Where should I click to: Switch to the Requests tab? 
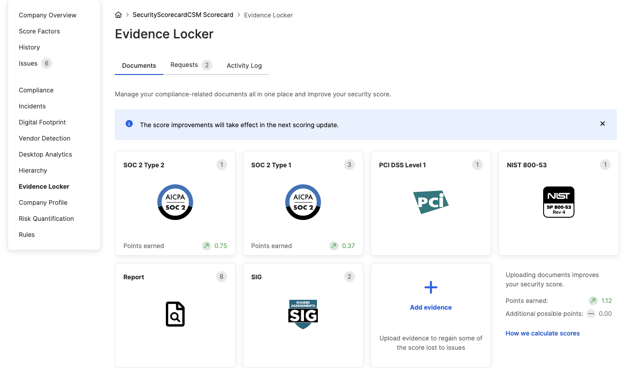tap(184, 65)
